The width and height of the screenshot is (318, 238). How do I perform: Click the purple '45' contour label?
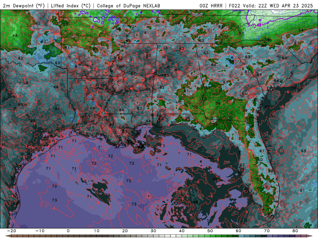[x=259, y=25]
